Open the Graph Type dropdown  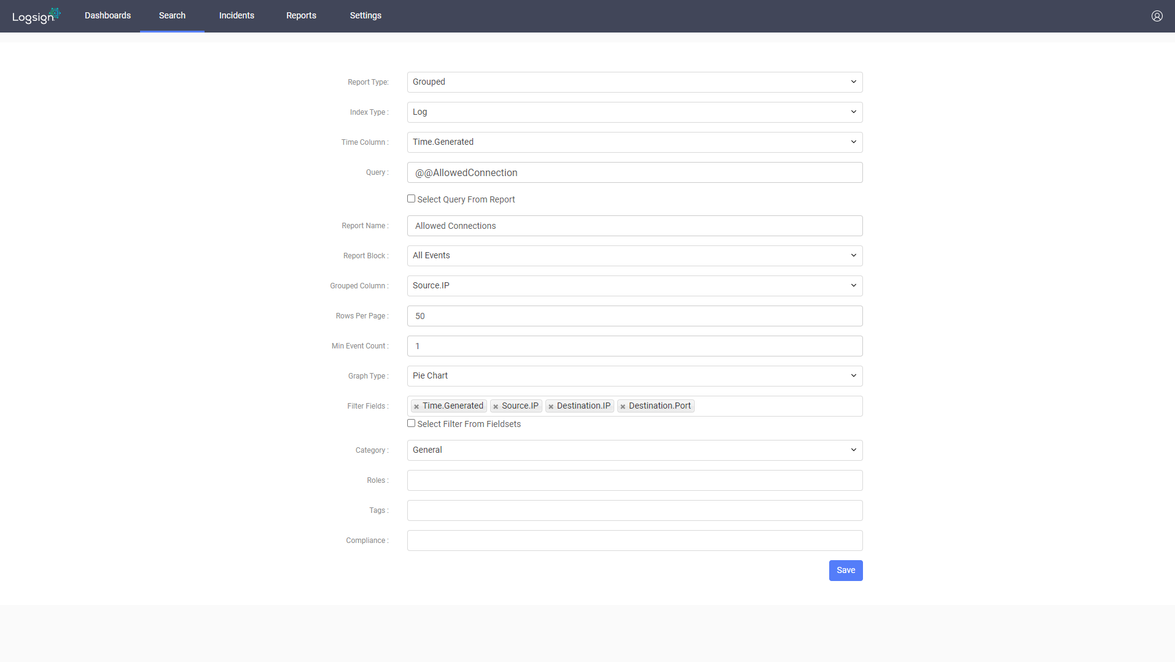click(x=634, y=376)
